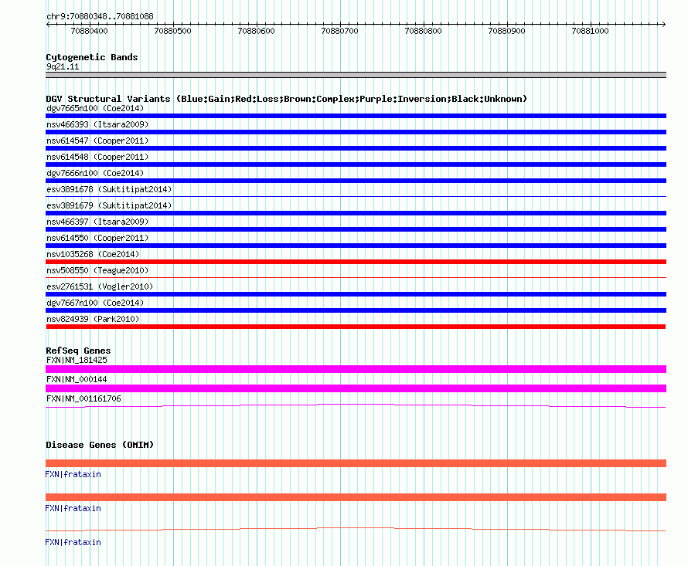The image size is (688, 566).
Task: Click ruler position 70880800
Action: click(x=423, y=31)
